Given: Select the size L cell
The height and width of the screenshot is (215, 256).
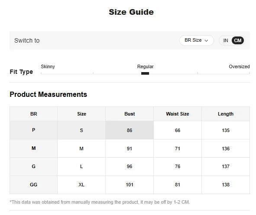Looking at the screenshot, I should (81, 166).
